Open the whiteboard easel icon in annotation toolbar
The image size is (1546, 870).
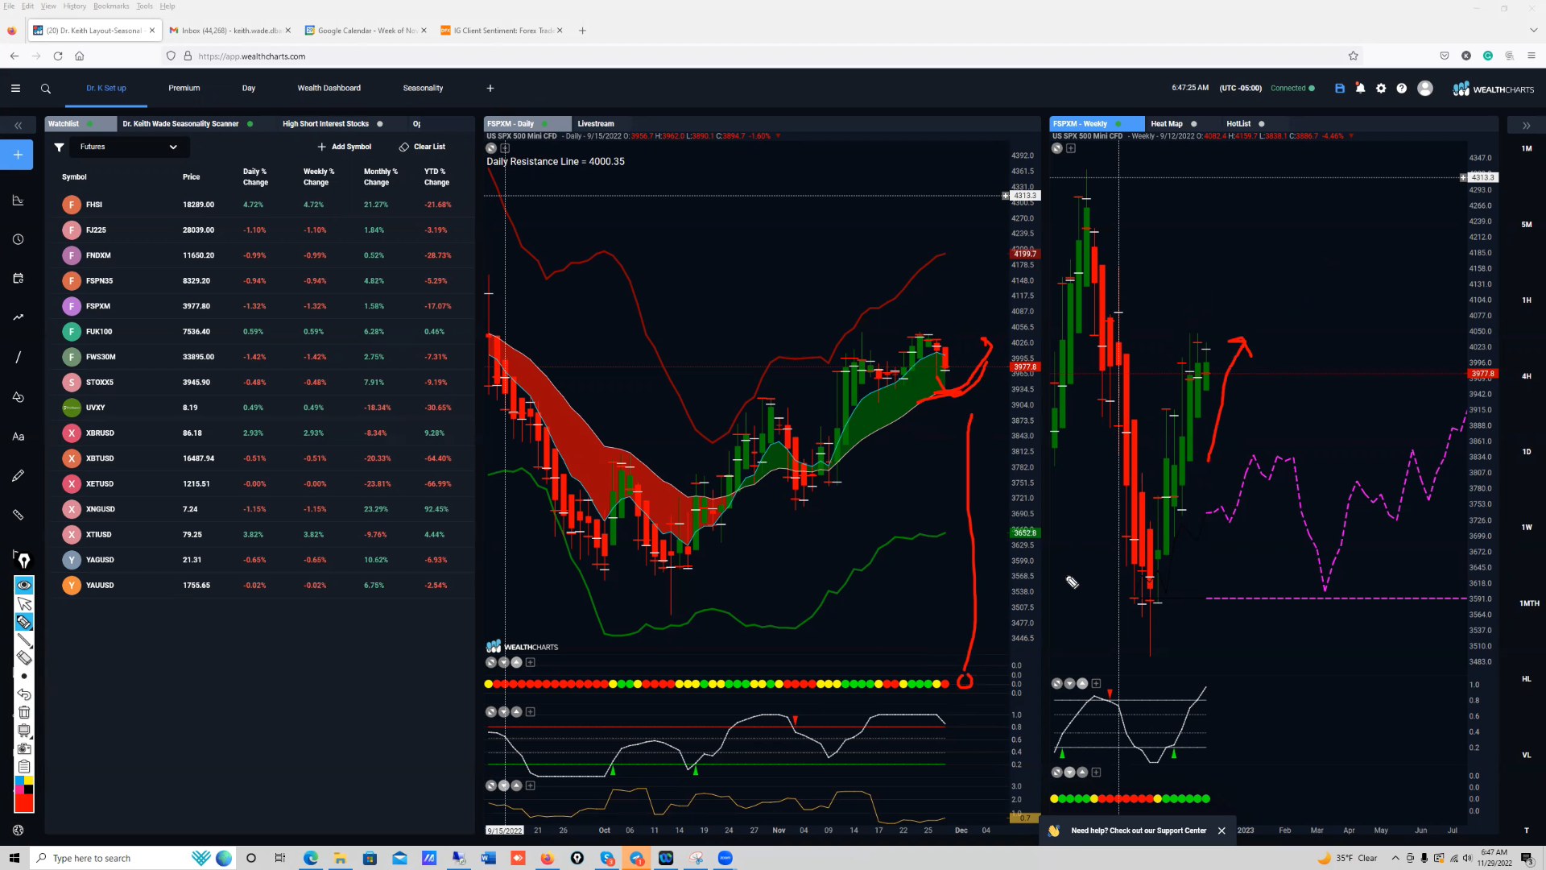(x=24, y=731)
